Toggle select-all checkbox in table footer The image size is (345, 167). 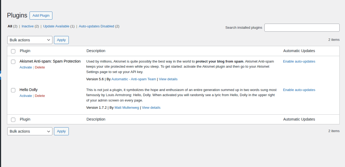pyautogui.click(x=13, y=120)
